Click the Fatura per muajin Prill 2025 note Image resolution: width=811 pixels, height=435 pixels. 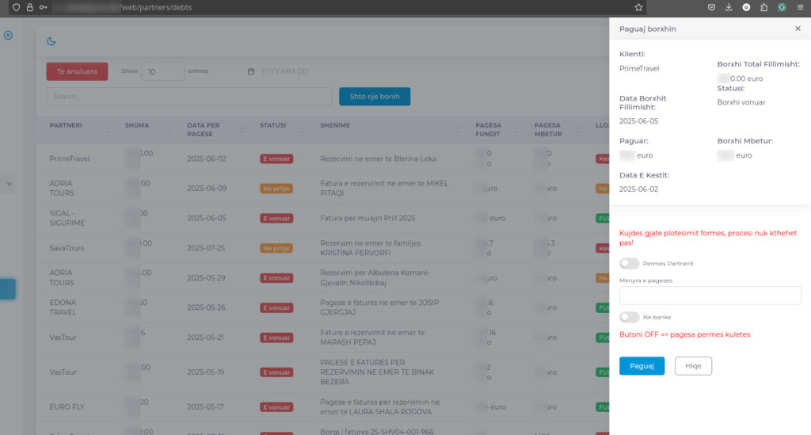click(367, 218)
